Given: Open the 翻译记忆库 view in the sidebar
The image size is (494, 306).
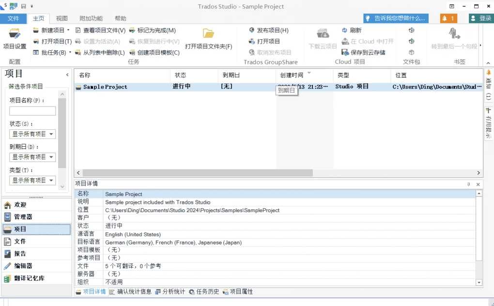Looking at the screenshot, I should tap(29, 278).
